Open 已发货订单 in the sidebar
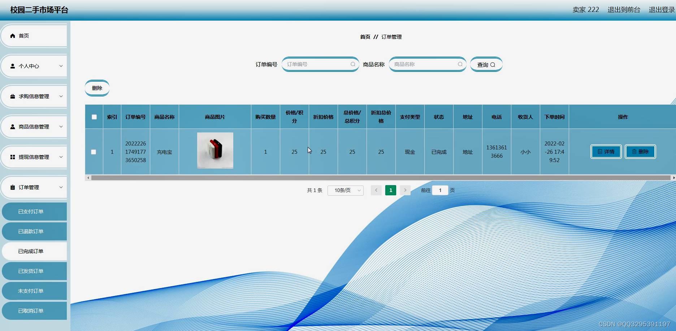676x331 pixels. (34, 271)
